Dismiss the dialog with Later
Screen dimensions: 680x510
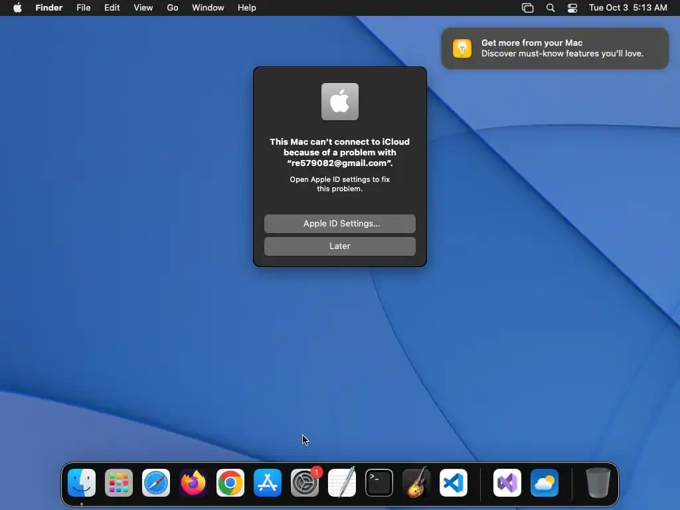point(340,246)
